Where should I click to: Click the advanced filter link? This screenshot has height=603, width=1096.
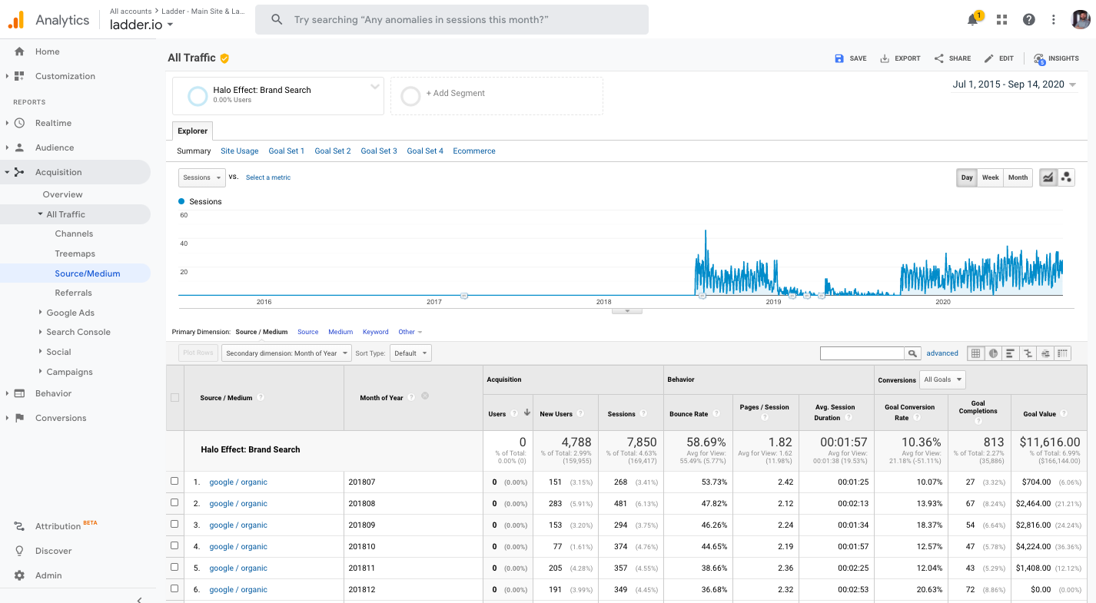click(942, 353)
